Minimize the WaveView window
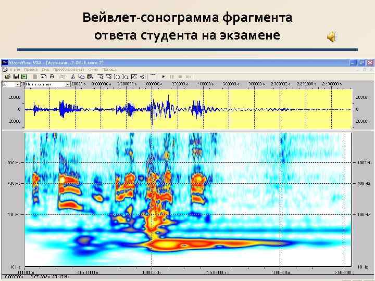 click(353, 62)
